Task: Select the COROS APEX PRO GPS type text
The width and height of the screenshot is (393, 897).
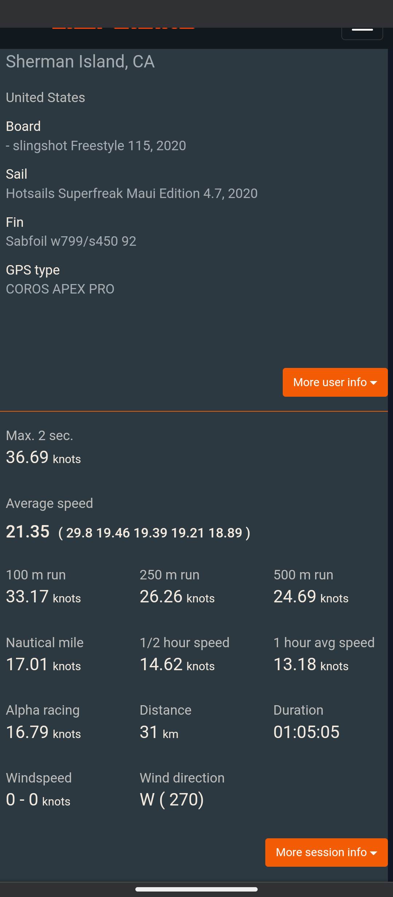Action: click(x=60, y=288)
